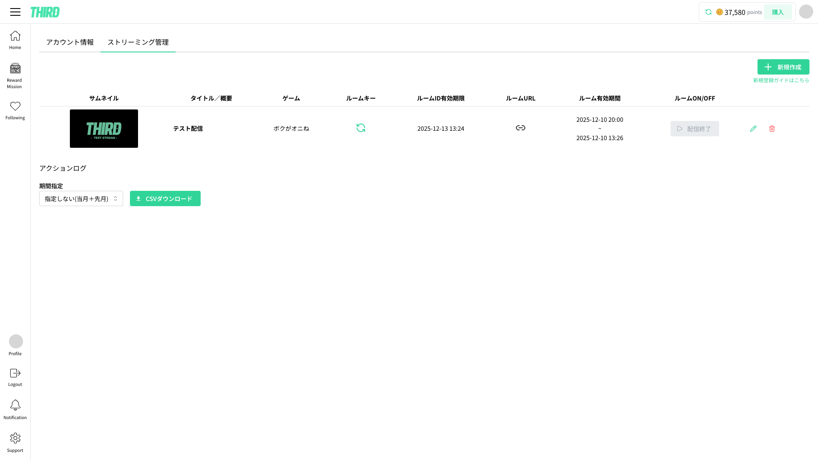Toggle the 配信終了 room button
The height and width of the screenshot is (460, 818).
(x=694, y=129)
